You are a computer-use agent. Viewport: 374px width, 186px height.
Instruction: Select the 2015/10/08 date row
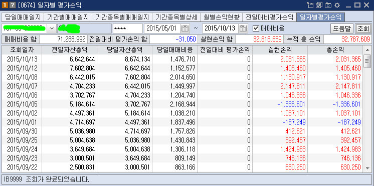pyautogui.click(x=182, y=77)
